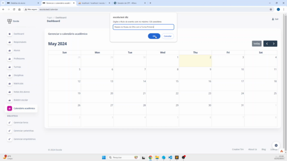Open the Professores menu item

pos(19,59)
